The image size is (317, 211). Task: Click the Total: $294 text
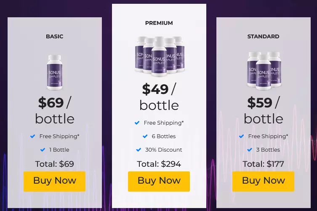point(159,164)
